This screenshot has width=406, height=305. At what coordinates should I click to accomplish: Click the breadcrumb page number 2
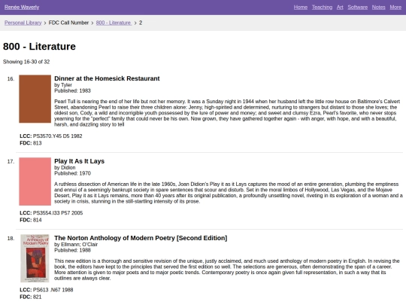point(141,23)
